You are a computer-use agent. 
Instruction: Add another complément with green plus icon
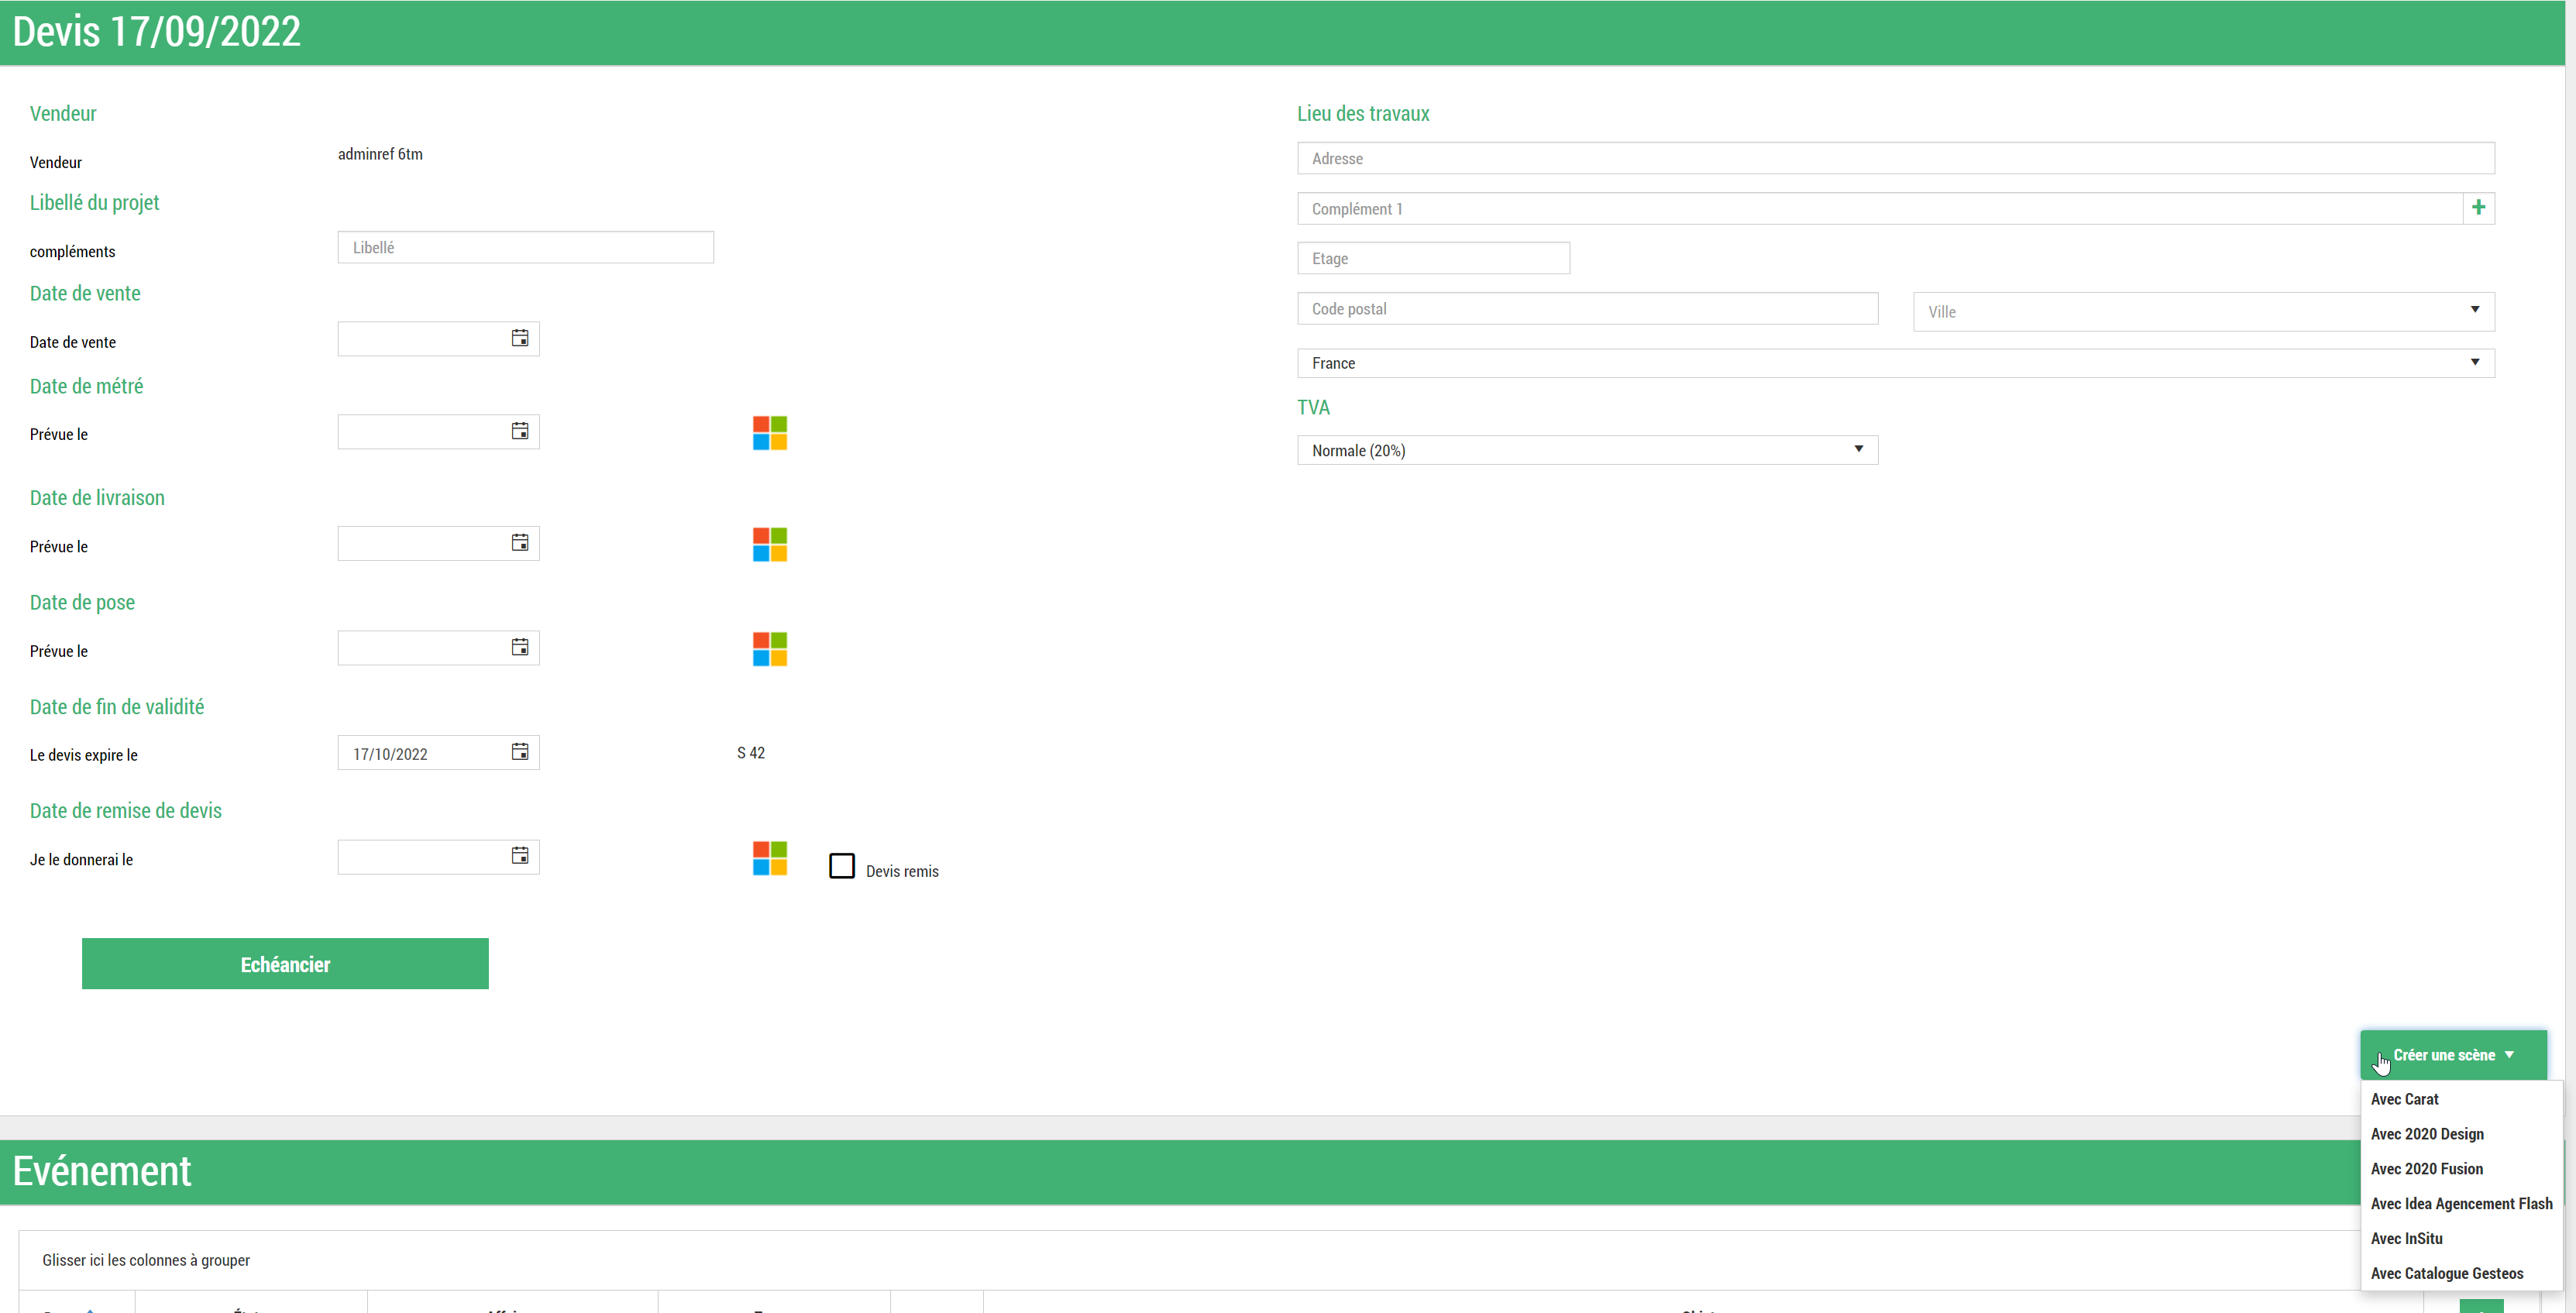(x=2478, y=208)
